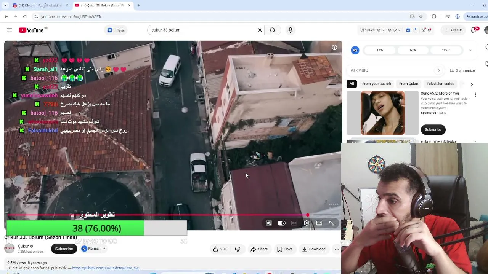Open the vidIQ icon in the stats bar
The width and height of the screenshot is (488, 274).
coord(408,30)
